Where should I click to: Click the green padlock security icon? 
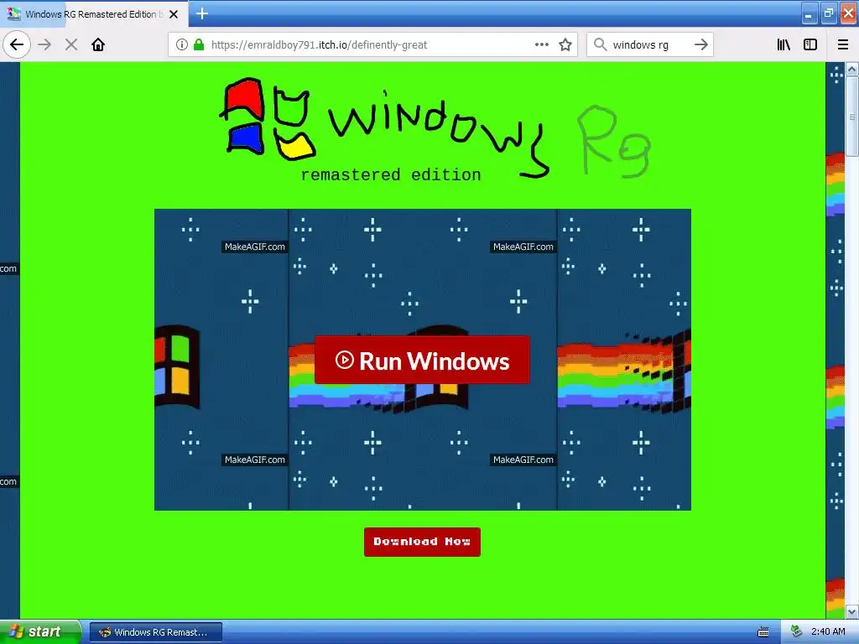(x=199, y=44)
